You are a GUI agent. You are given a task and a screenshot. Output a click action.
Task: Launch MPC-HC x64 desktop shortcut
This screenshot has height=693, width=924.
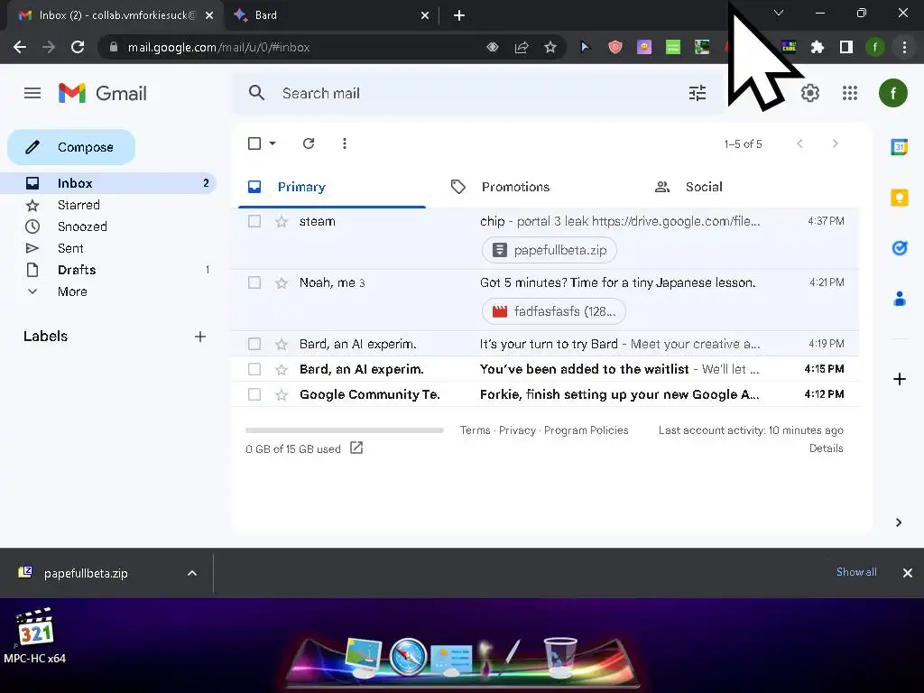coord(35,636)
